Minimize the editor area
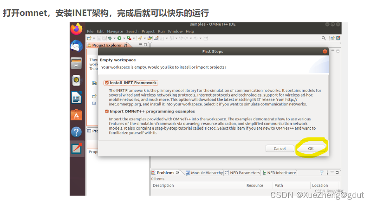The image size is (371, 204). click(333, 50)
